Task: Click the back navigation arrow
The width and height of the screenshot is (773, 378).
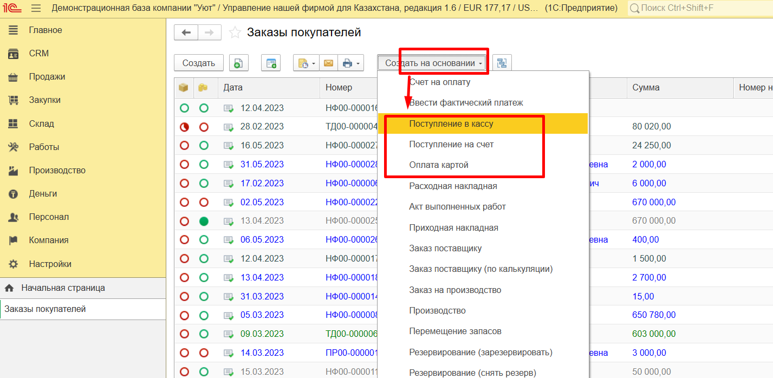Action: (186, 33)
